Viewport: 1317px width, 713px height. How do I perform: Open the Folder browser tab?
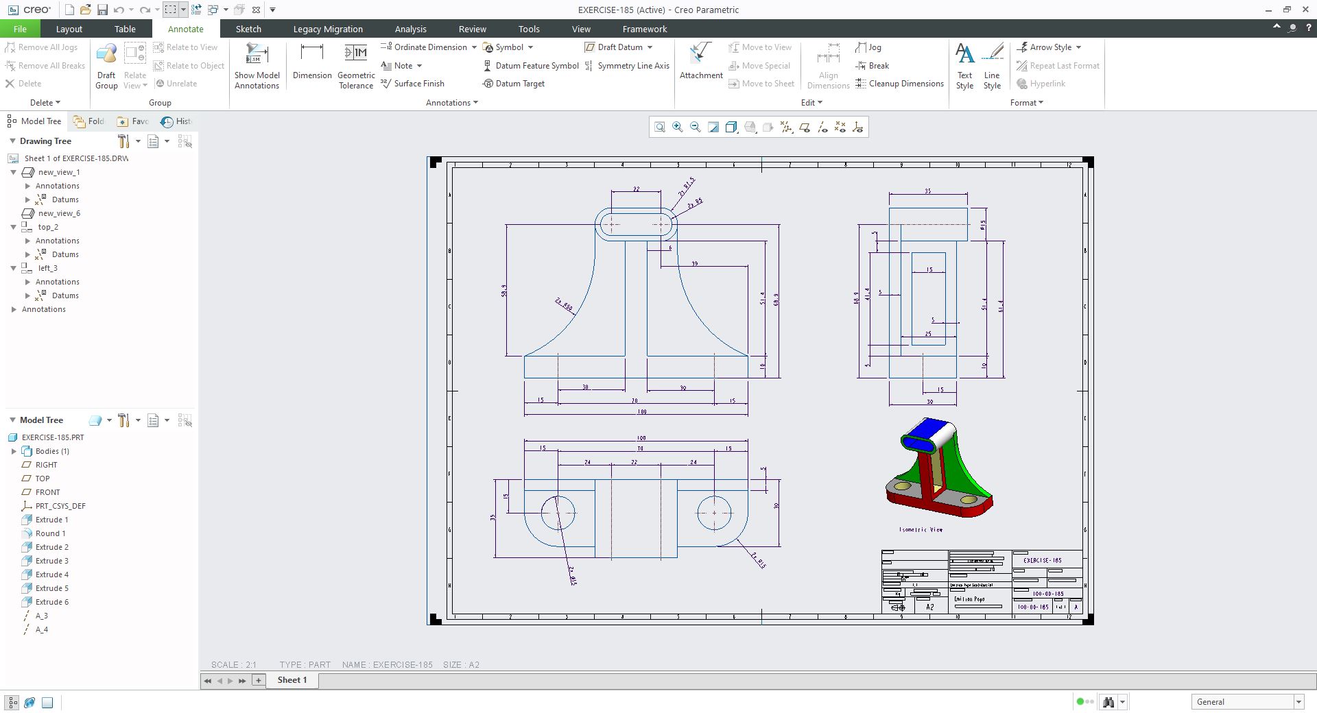click(89, 121)
